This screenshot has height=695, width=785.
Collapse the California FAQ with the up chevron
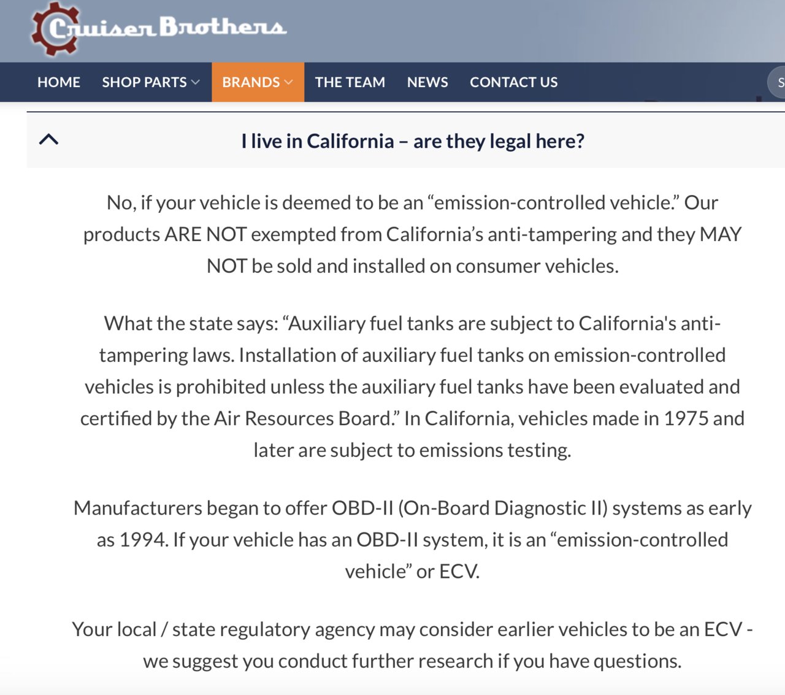tap(48, 139)
